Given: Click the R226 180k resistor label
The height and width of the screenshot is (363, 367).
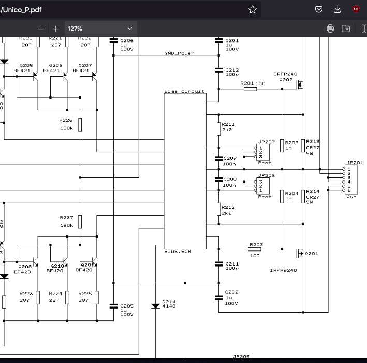Looking at the screenshot, I should pyautogui.click(x=66, y=124).
